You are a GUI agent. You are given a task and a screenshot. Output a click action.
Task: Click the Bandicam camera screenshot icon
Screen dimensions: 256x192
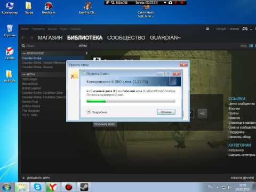pyautogui.click(x=170, y=3)
